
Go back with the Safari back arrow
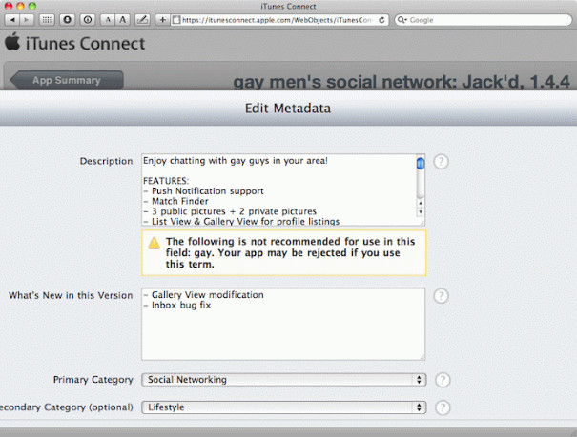(x=12, y=20)
